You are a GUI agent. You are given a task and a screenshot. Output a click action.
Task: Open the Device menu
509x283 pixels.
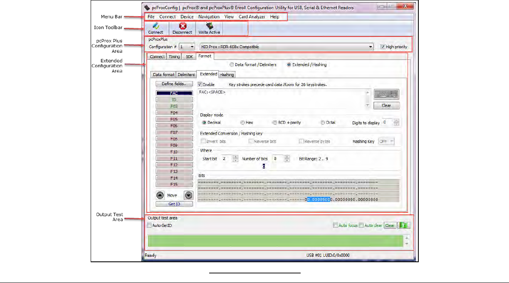[187, 17]
